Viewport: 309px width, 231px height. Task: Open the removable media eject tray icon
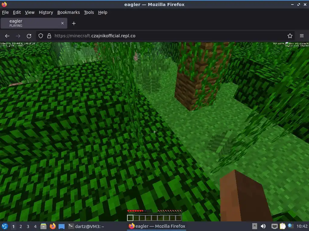pos(255,226)
